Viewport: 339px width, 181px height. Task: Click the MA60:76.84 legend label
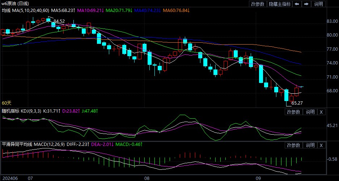(x=175, y=10)
